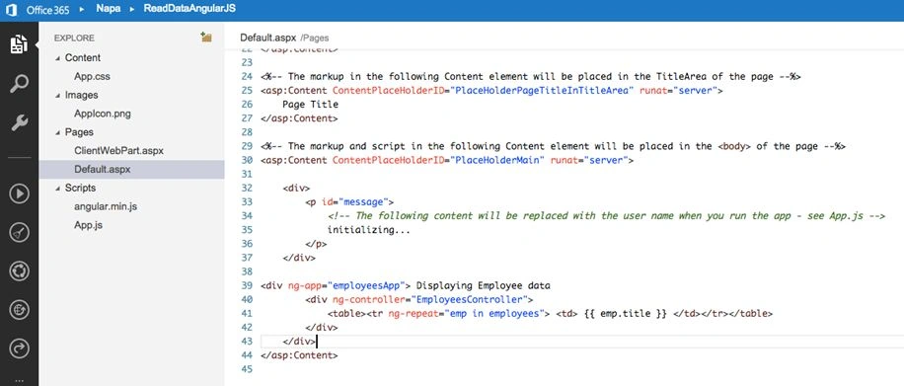This screenshot has width=904, height=386.
Task: Open angular.min.js file
Action: coord(106,206)
